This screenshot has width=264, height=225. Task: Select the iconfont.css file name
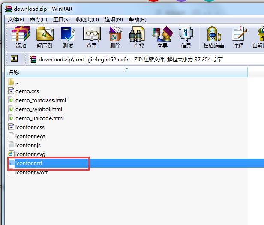click(30, 127)
